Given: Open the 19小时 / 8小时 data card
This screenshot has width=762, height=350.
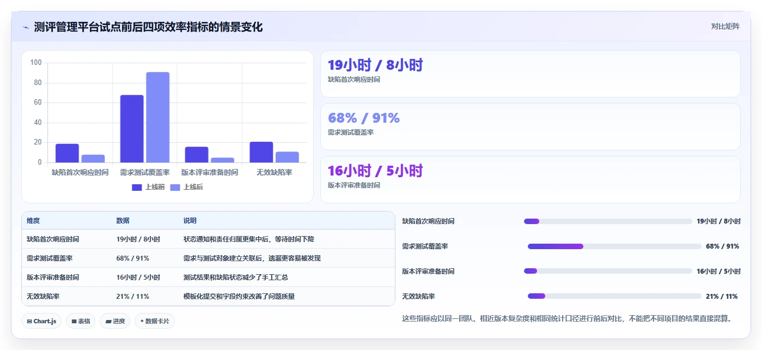Looking at the screenshot, I should tap(531, 74).
